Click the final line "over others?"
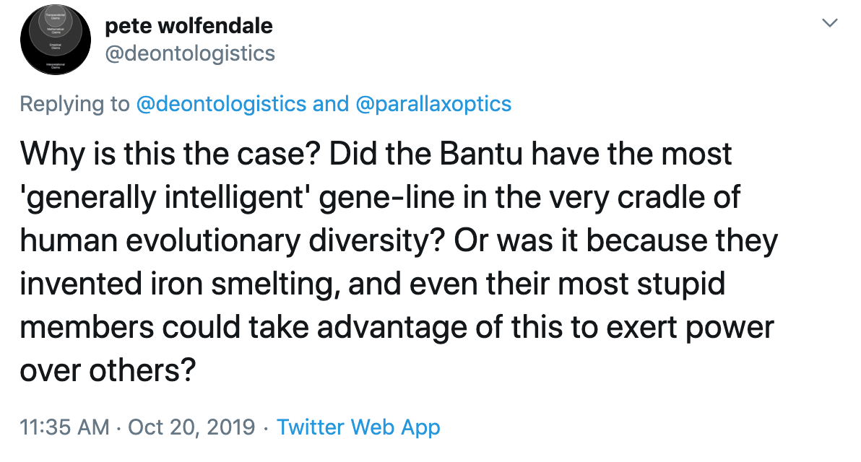This screenshot has width=861, height=462. pos(108,370)
